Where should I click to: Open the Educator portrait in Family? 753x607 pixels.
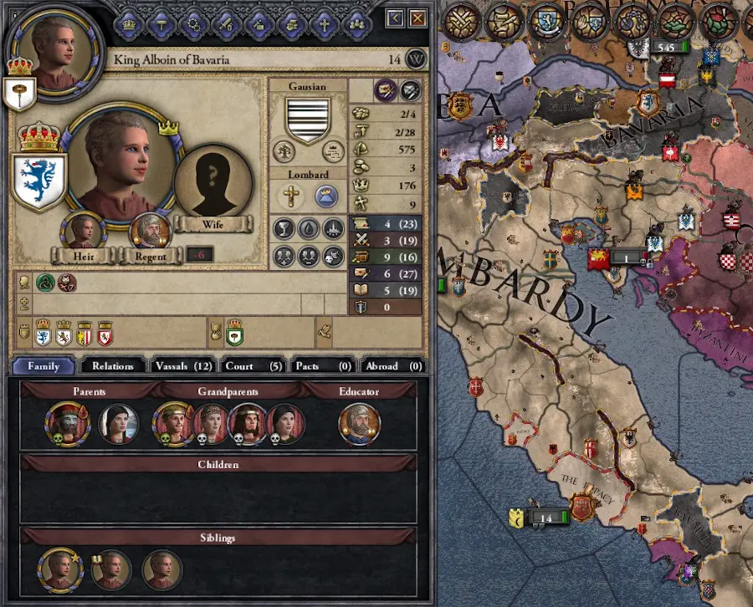coord(359,425)
